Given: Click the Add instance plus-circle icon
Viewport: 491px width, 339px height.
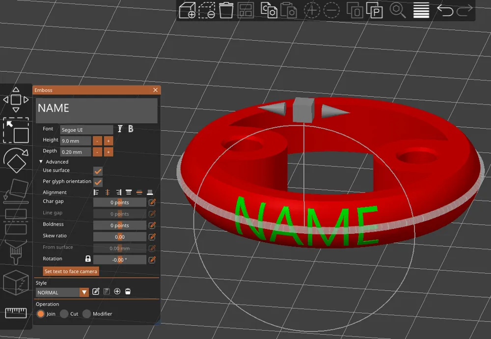Looking at the screenshot, I should (x=312, y=10).
